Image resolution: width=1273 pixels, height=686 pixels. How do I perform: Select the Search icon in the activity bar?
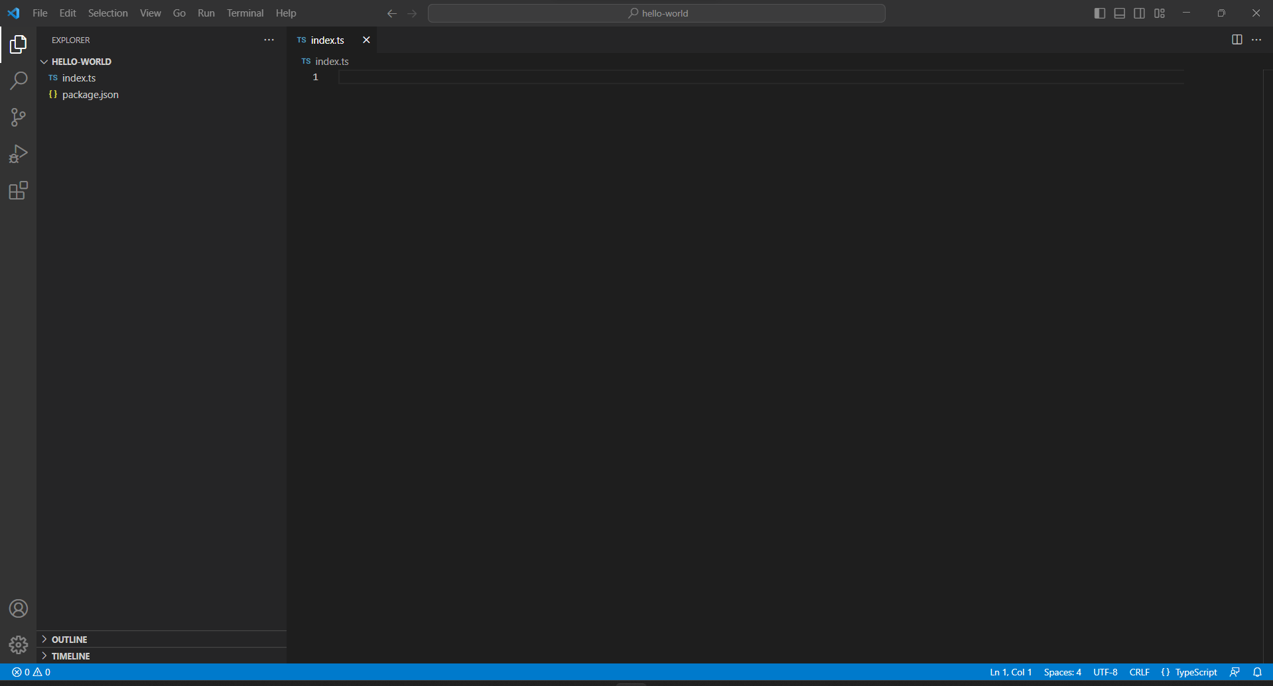(x=18, y=80)
